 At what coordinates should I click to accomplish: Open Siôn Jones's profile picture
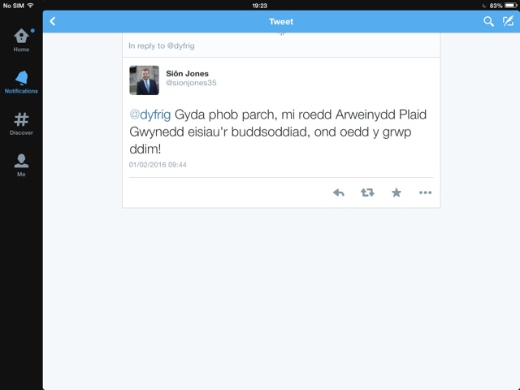tap(144, 80)
